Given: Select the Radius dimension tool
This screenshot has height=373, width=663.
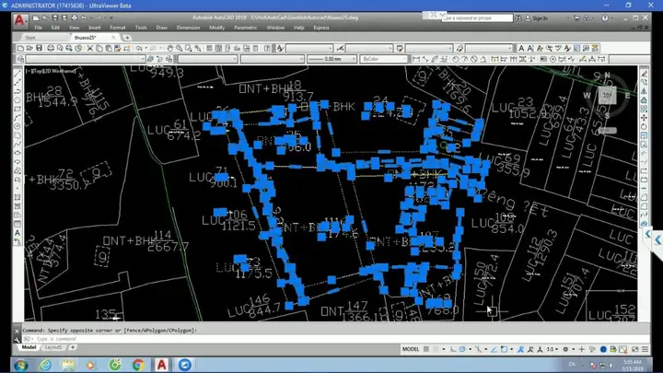Looking at the screenshot, I should (455, 59).
